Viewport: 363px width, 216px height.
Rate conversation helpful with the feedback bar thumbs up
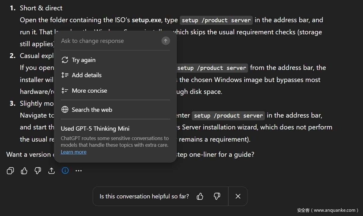pyautogui.click(x=200, y=196)
